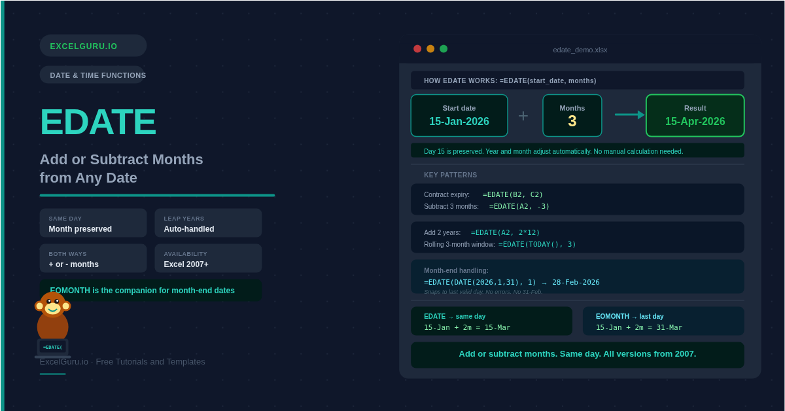This screenshot has width=785, height=411.
Task: Select the Leap Years Auto-handled card
Action: [x=208, y=223]
